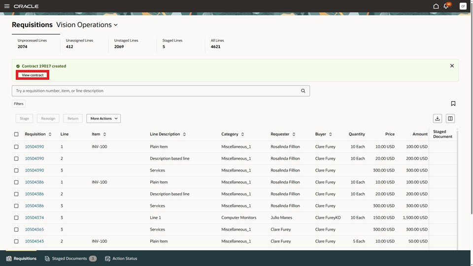This screenshot has height=266, width=473.
Task: Open requisition 10504374 link
Action: click(x=34, y=217)
